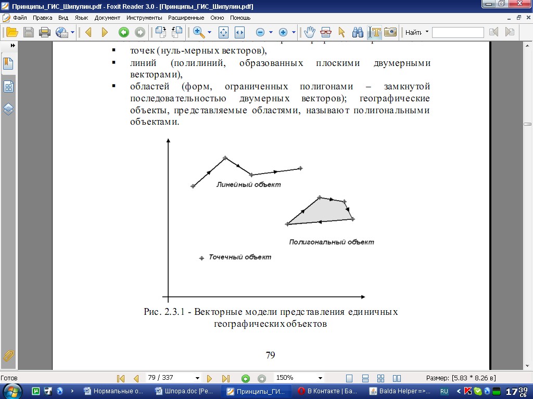Select the Zoom In magnifier tool
The height and width of the screenshot is (399, 533).
pyautogui.click(x=199, y=32)
